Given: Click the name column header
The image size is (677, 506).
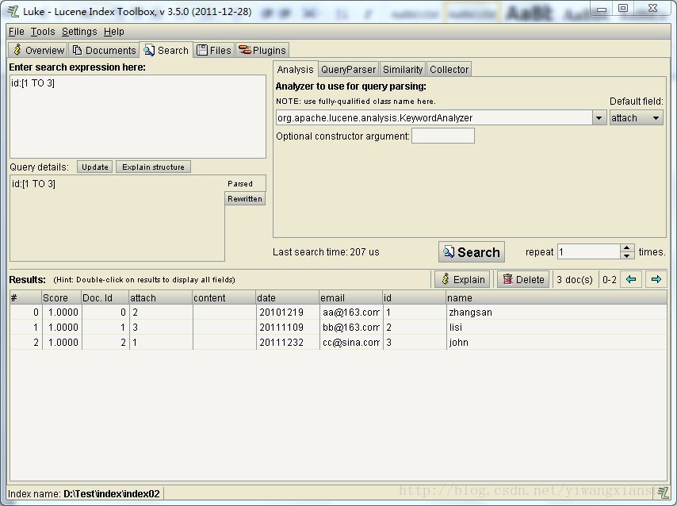Looking at the screenshot, I should coord(557,297).
